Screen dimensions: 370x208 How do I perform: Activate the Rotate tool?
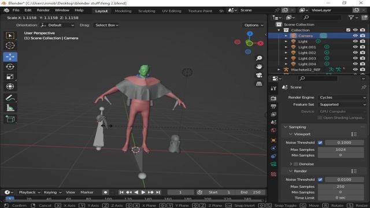[x=10, y=67]
